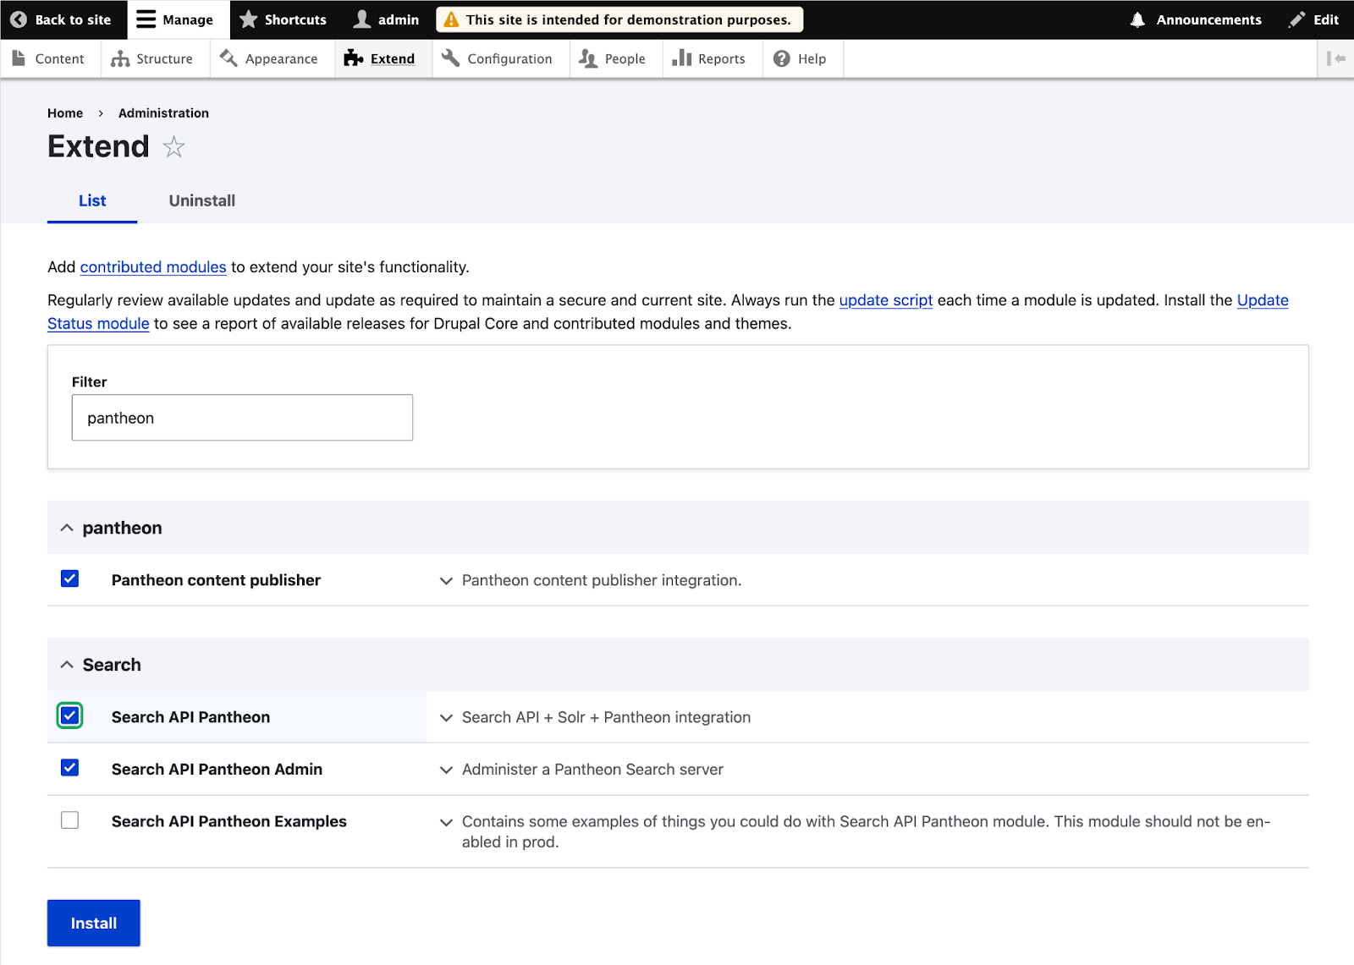Open Structure from the admin toolbar

[x=152, y=58]
